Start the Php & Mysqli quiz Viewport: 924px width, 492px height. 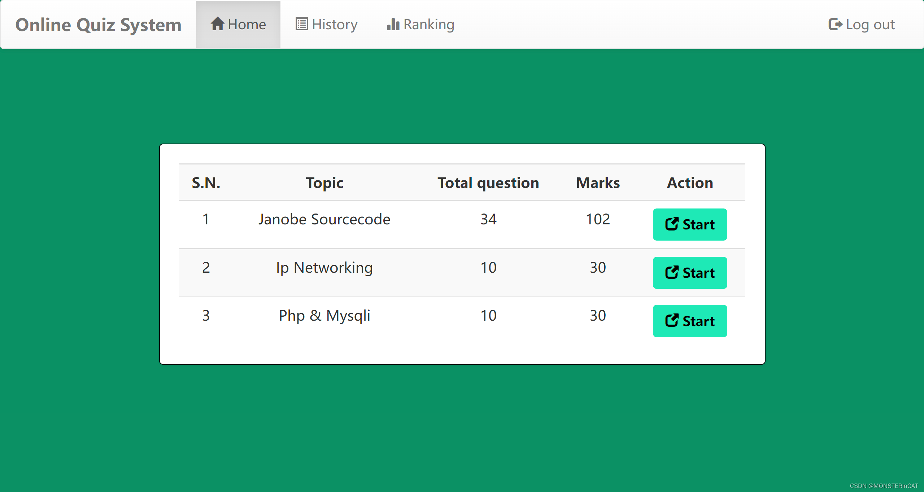[690, 321]
